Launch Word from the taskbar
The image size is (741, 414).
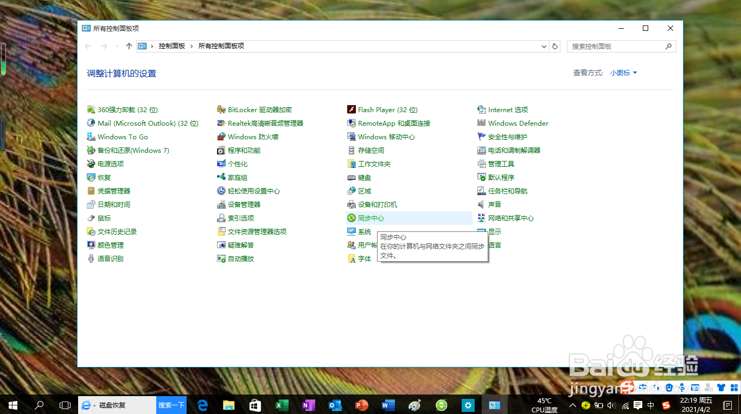pos(388,405)
